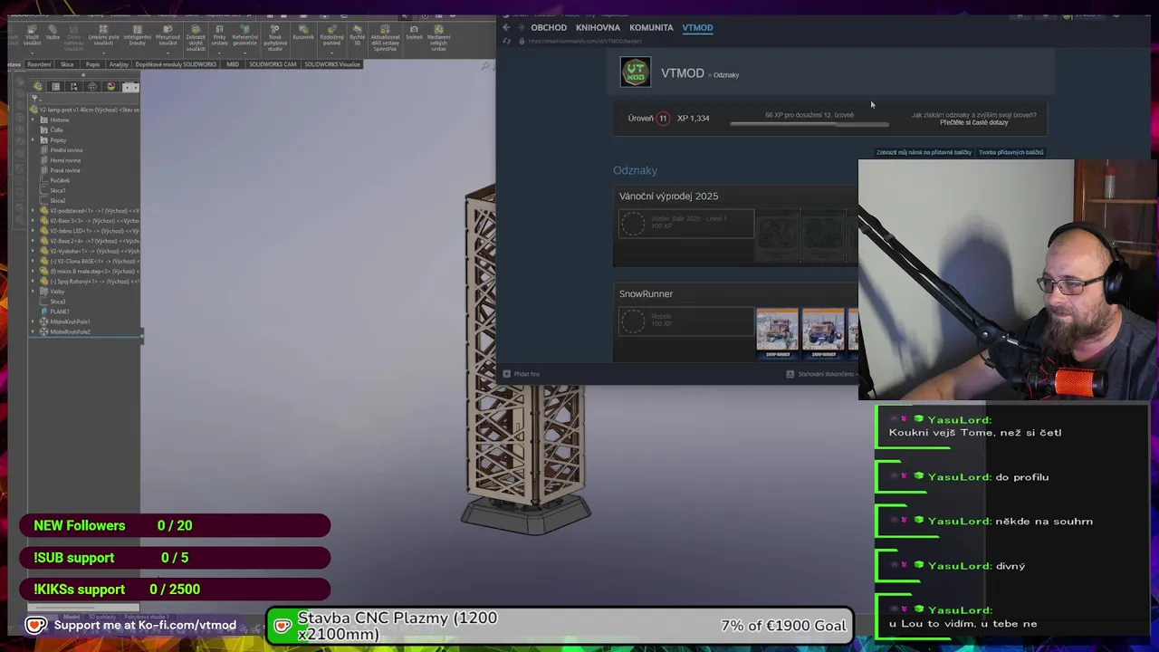Open Prvky sestavy dropdown arrow
This screenshot has height=652, width=1159.
point(220,53)
